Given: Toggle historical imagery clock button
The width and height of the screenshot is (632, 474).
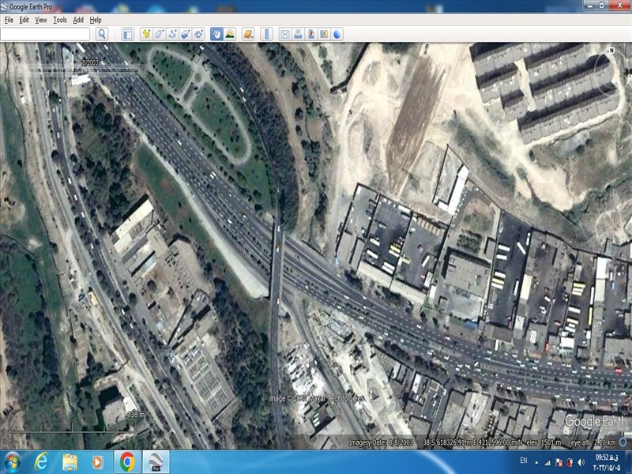Looking at the screenshot, I should point(216,34).
